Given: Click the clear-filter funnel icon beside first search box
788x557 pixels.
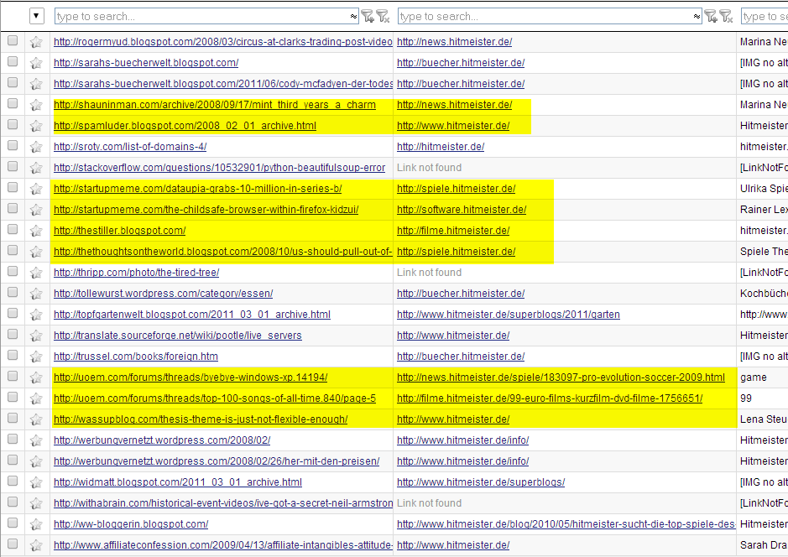Looking at the screenshot, I should [383, 17].
